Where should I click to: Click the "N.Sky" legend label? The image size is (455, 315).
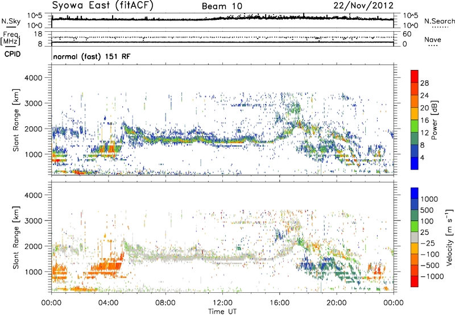pyautogui.click(x=11, y=21)
